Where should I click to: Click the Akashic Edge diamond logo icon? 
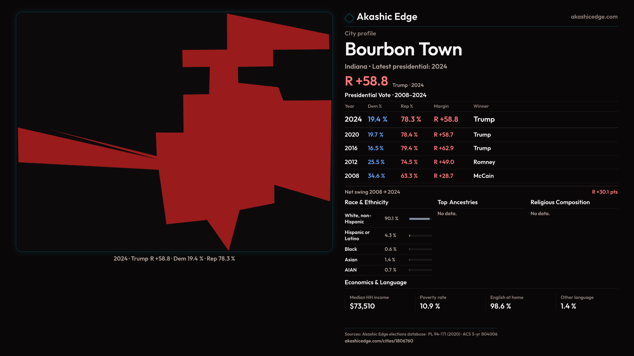coord(349,18)
